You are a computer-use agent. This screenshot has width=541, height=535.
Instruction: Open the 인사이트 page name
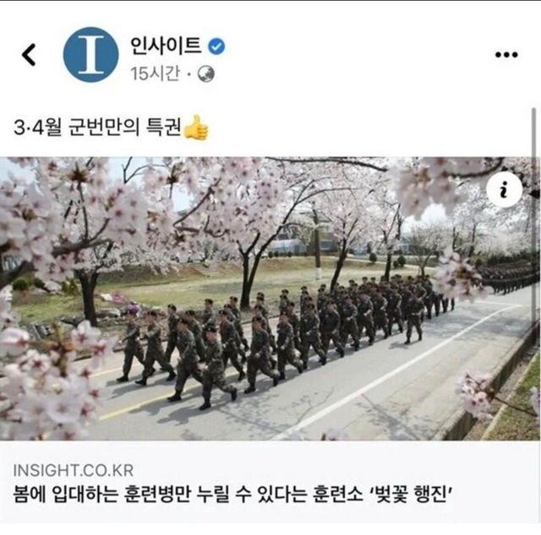pyautogui.click(x=166, y=46)
